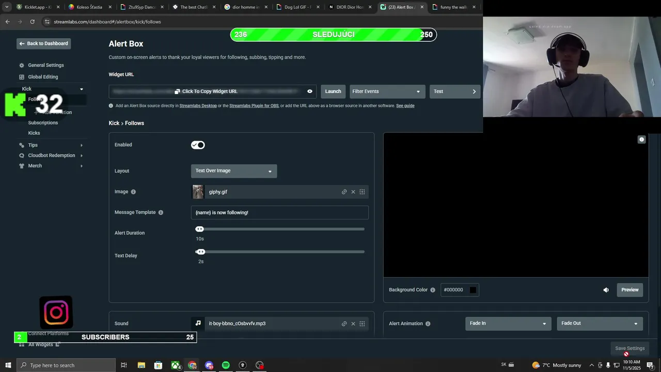Click the Preview button
This screenshot has width=661, height=372.
pos(630,290)
